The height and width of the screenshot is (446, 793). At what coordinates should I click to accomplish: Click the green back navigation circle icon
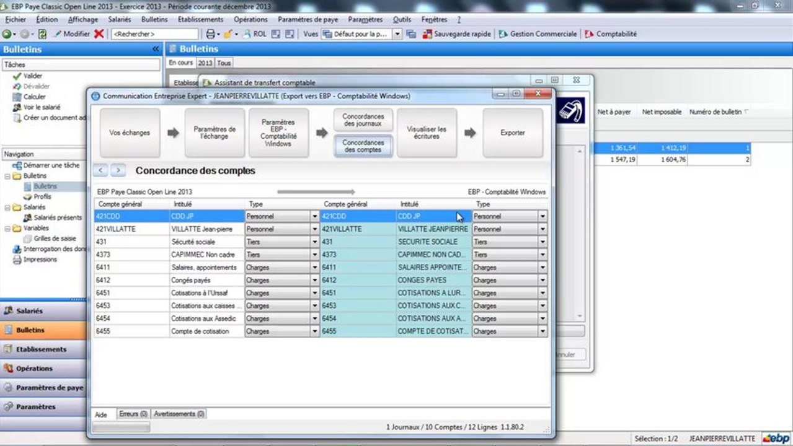(x=6, y=34)
